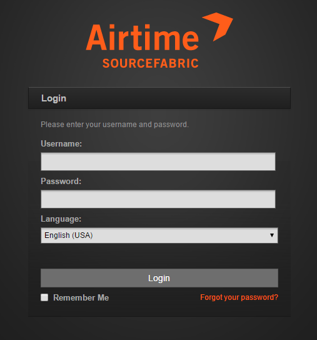The image size is (317, 340).
Task: Click the Login panel header title
Action: click(x=54, y=98)
